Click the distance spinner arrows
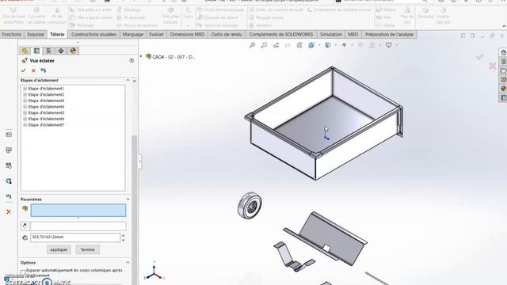Viewport: 507px width, 285px height. (x=124, y=237)
